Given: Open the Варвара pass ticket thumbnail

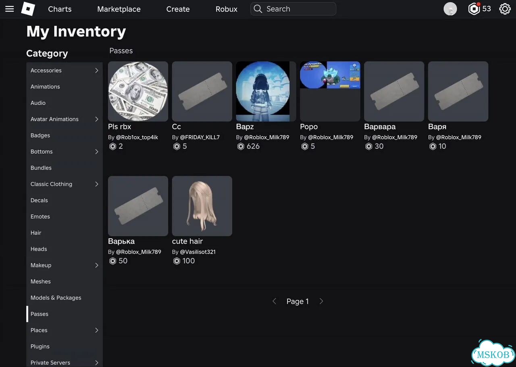Looking at the screenshot, I should [x=394, y=92].
